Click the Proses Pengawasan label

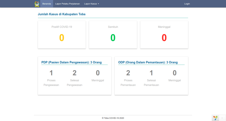tap(51, 83)
